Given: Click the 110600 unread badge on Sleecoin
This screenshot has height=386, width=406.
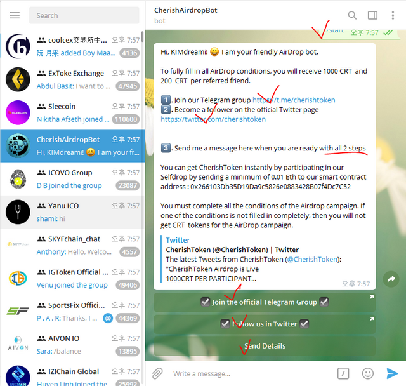Looking at the screenshot, I should pyautogui.click(x=126, y=119).
